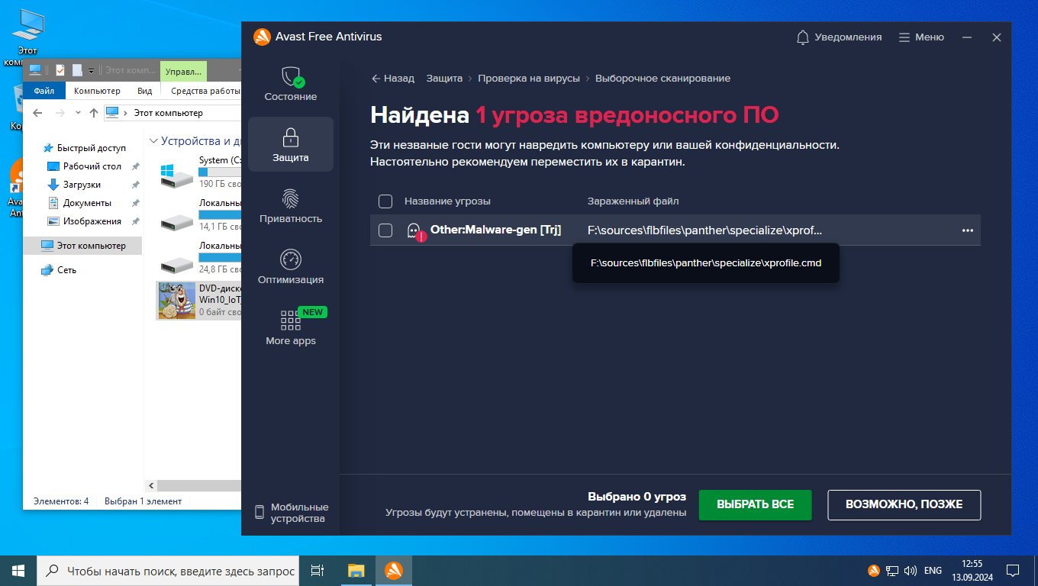Click the Explorer horizontal scrollbar left arrow
The image size is (1038, 586).
151,485
